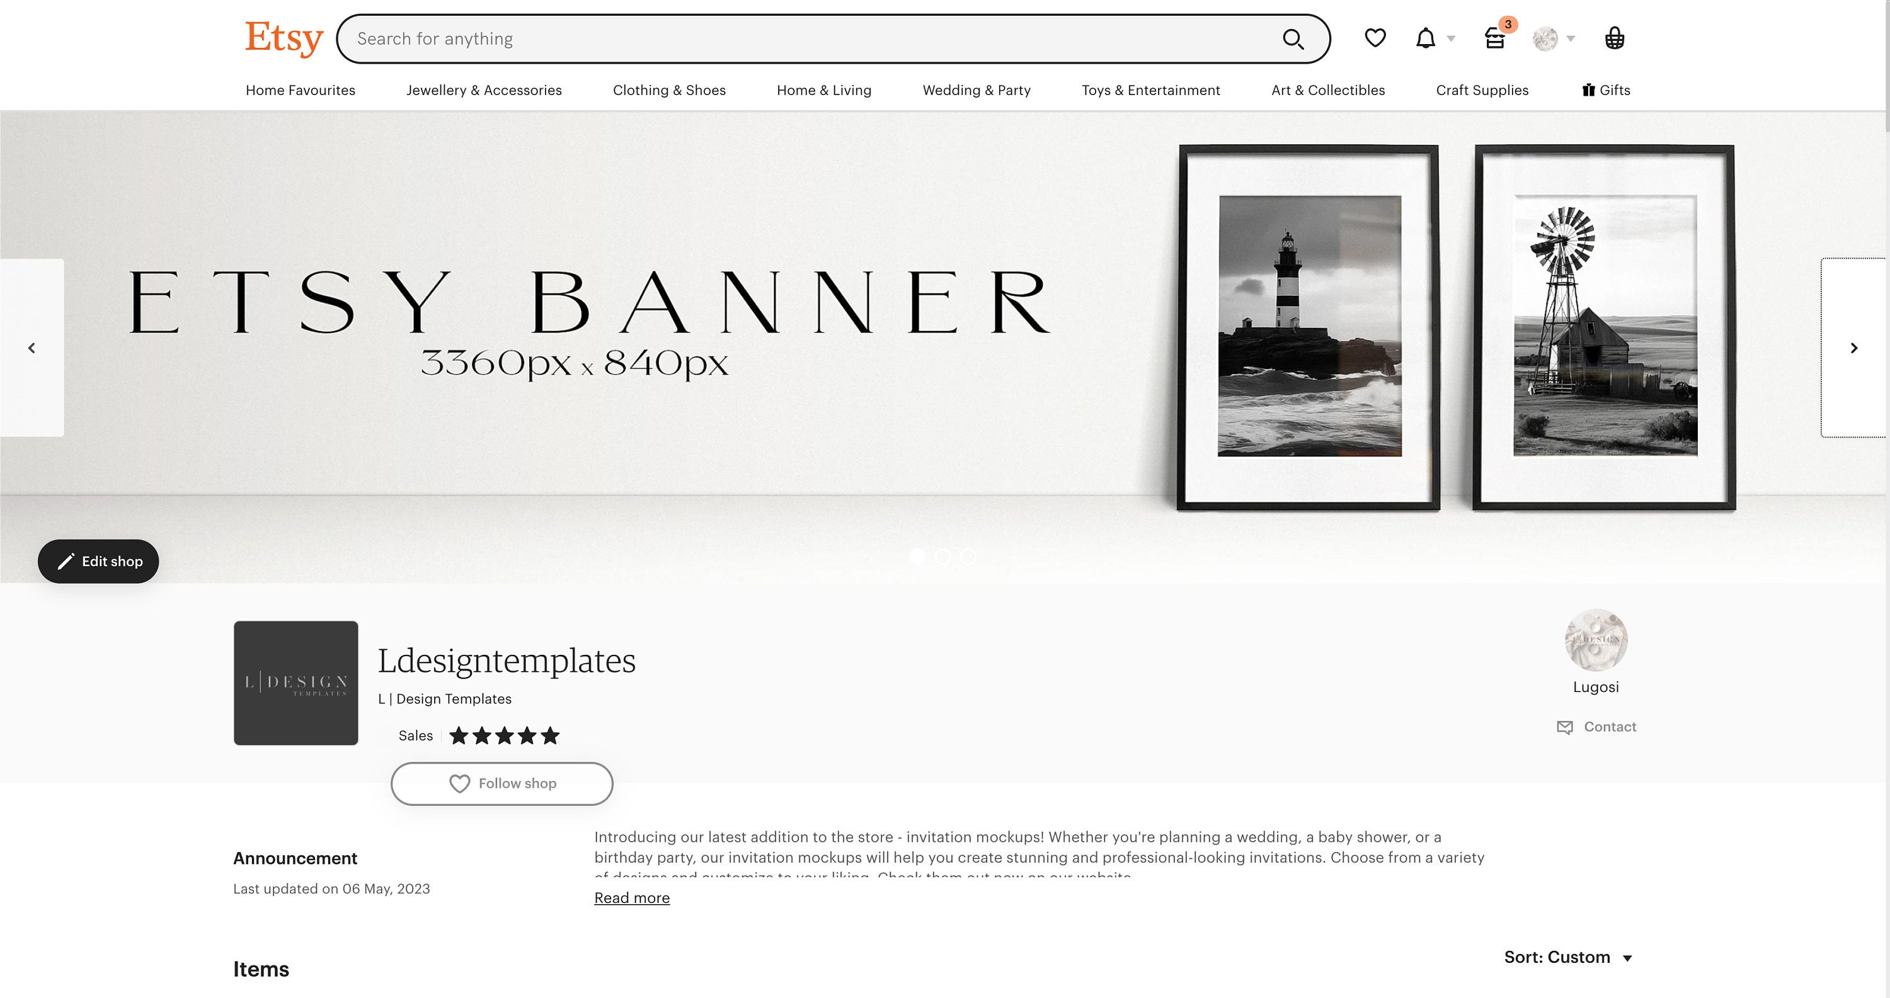Advance the banner with the right arrow
This screenshot has width=1890, height=998.
pos(1855,348)
